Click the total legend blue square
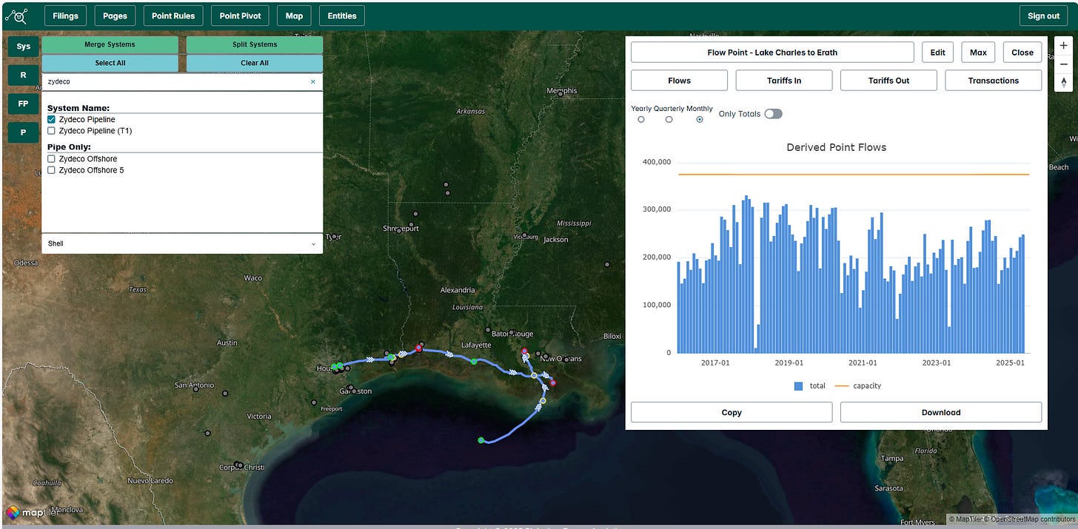Screen dimensions: 1078x529 tap(798, 385)
